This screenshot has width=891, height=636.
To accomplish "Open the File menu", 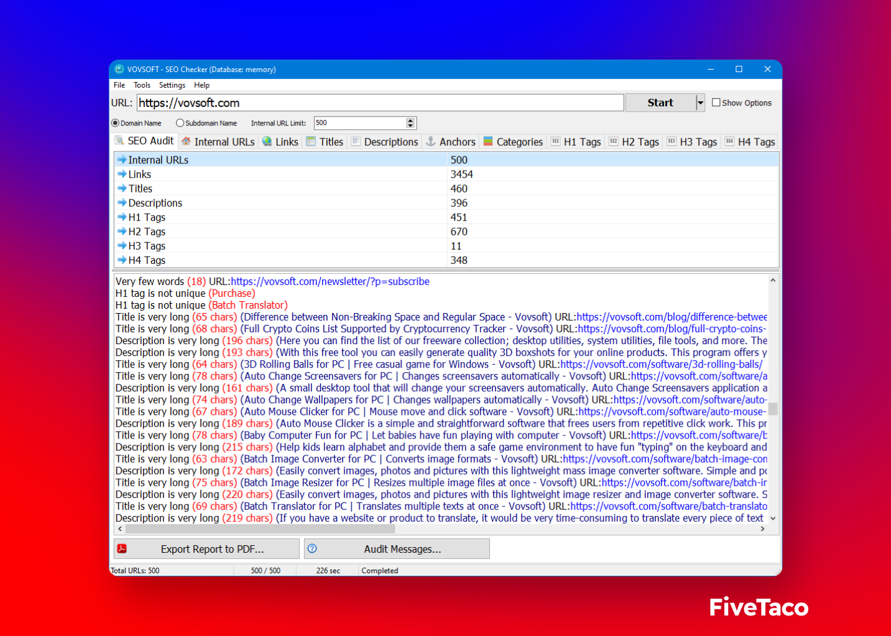I will tap(119, 85).
